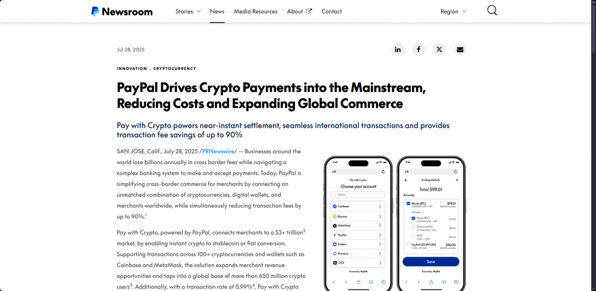The height and width of the screenshot is (291, 596).
Task: Open the Phantom row chevron
Action: point(379,253)
